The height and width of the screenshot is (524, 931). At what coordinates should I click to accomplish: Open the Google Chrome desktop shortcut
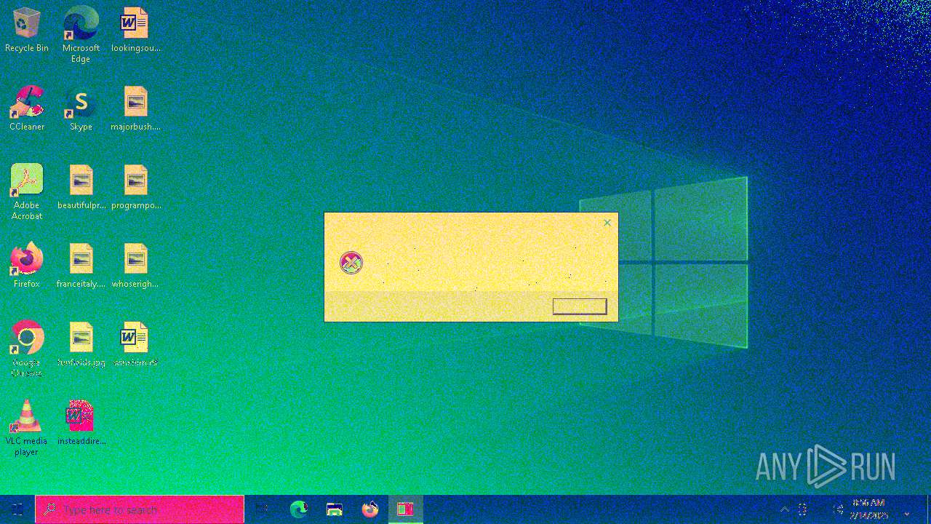point(27,349)
